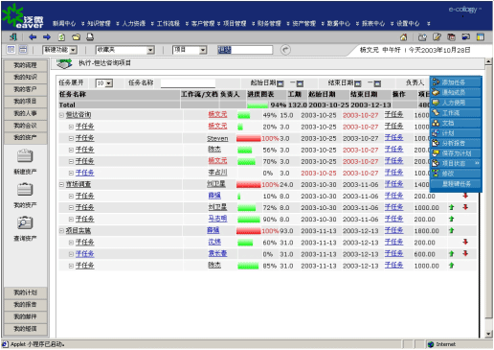The height and width of the screenshot is (350, 494).
Task: Click red down arrow in 10% task row
Action: (465, 196)
